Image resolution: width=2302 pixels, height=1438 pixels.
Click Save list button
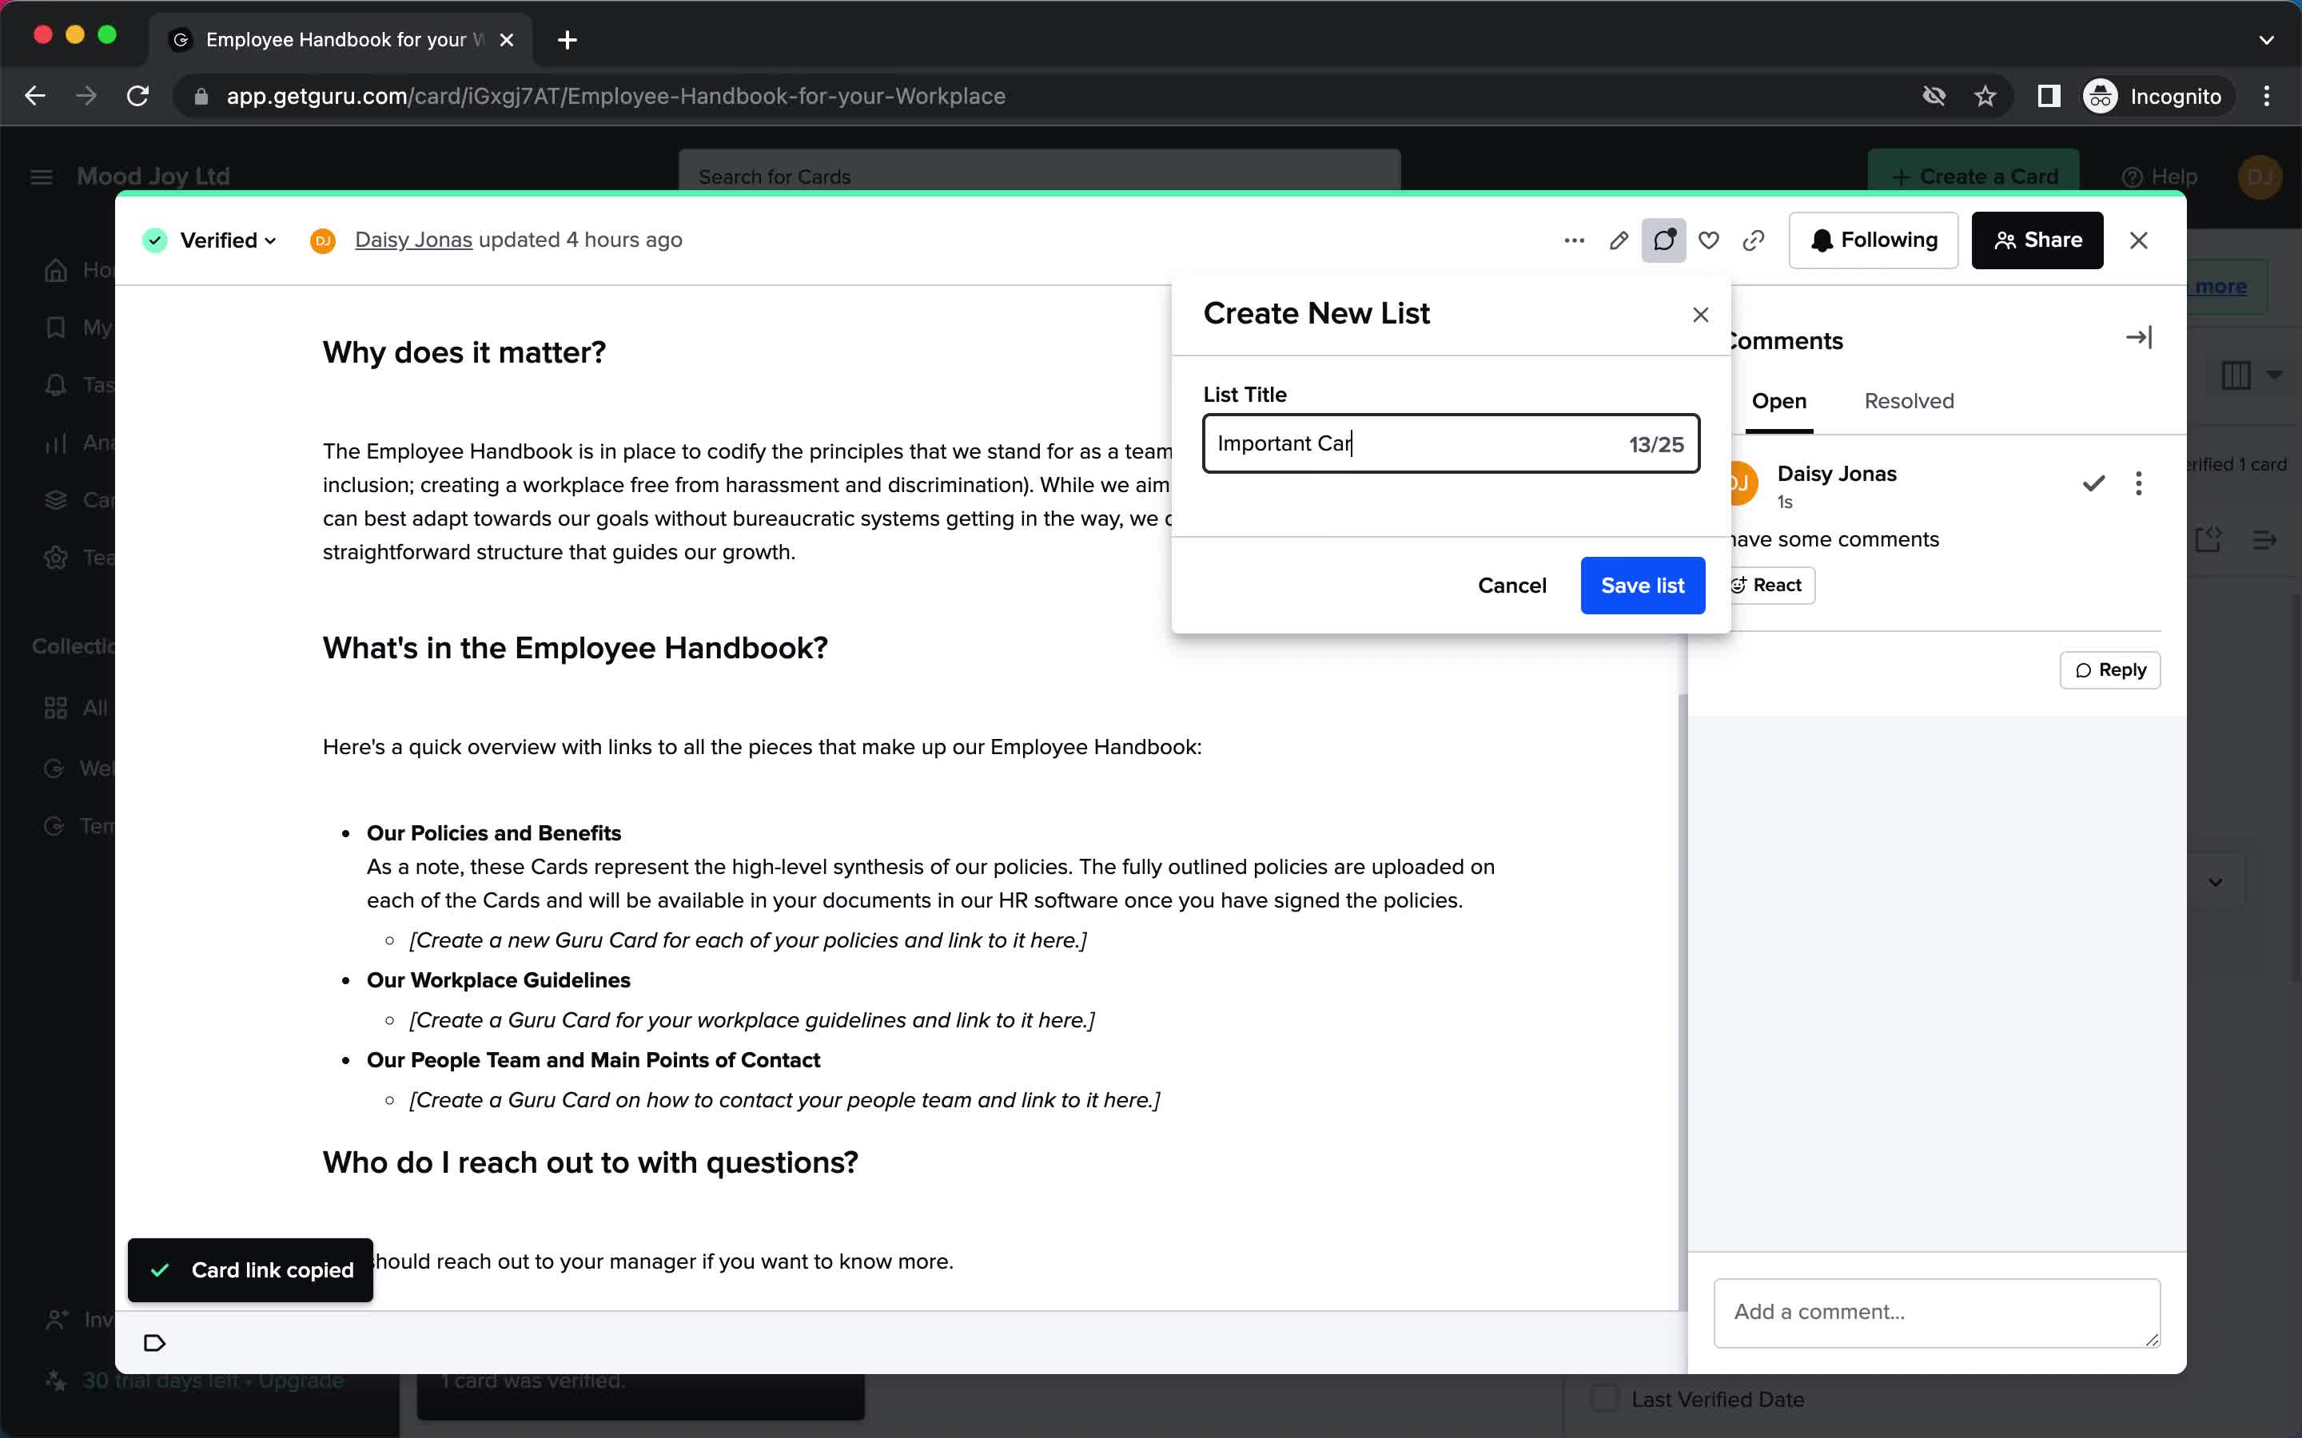click(1643, 586)
